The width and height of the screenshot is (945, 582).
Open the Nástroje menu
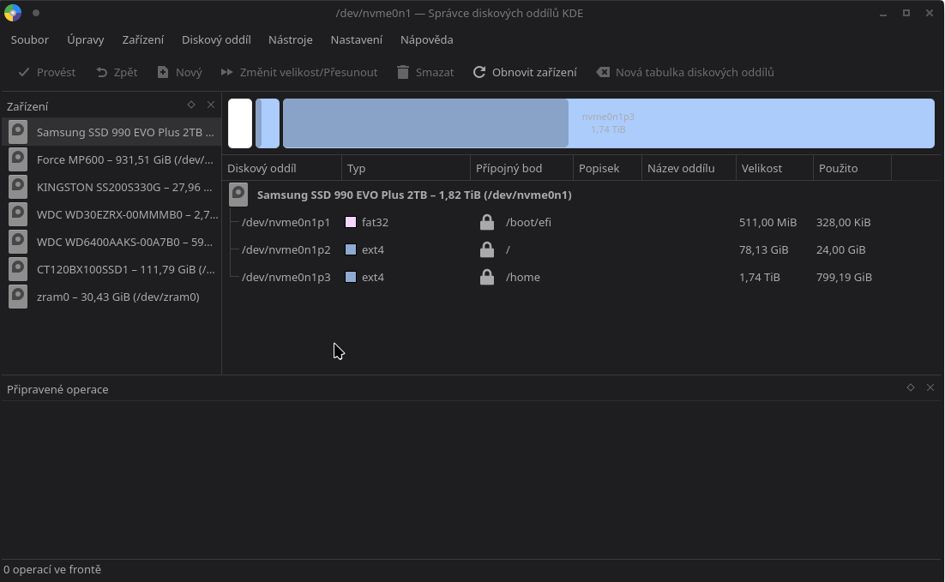(290, 40)
